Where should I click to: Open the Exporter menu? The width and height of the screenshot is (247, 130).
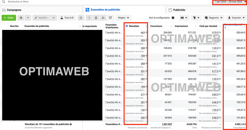coord(236,18)
